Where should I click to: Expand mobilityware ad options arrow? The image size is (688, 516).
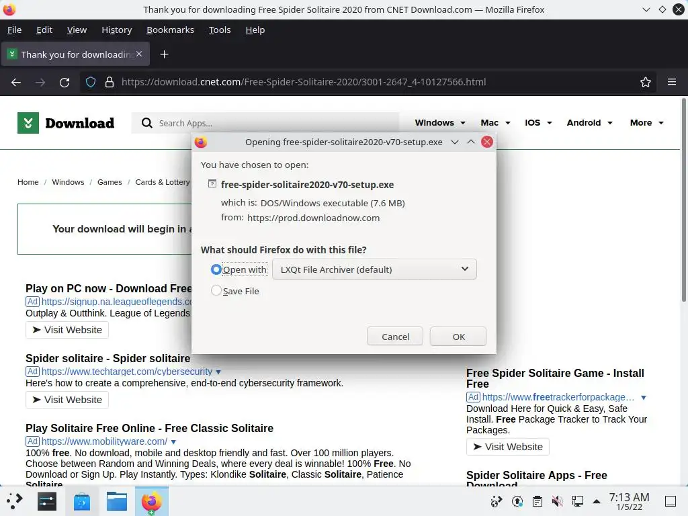coord(173,442)
